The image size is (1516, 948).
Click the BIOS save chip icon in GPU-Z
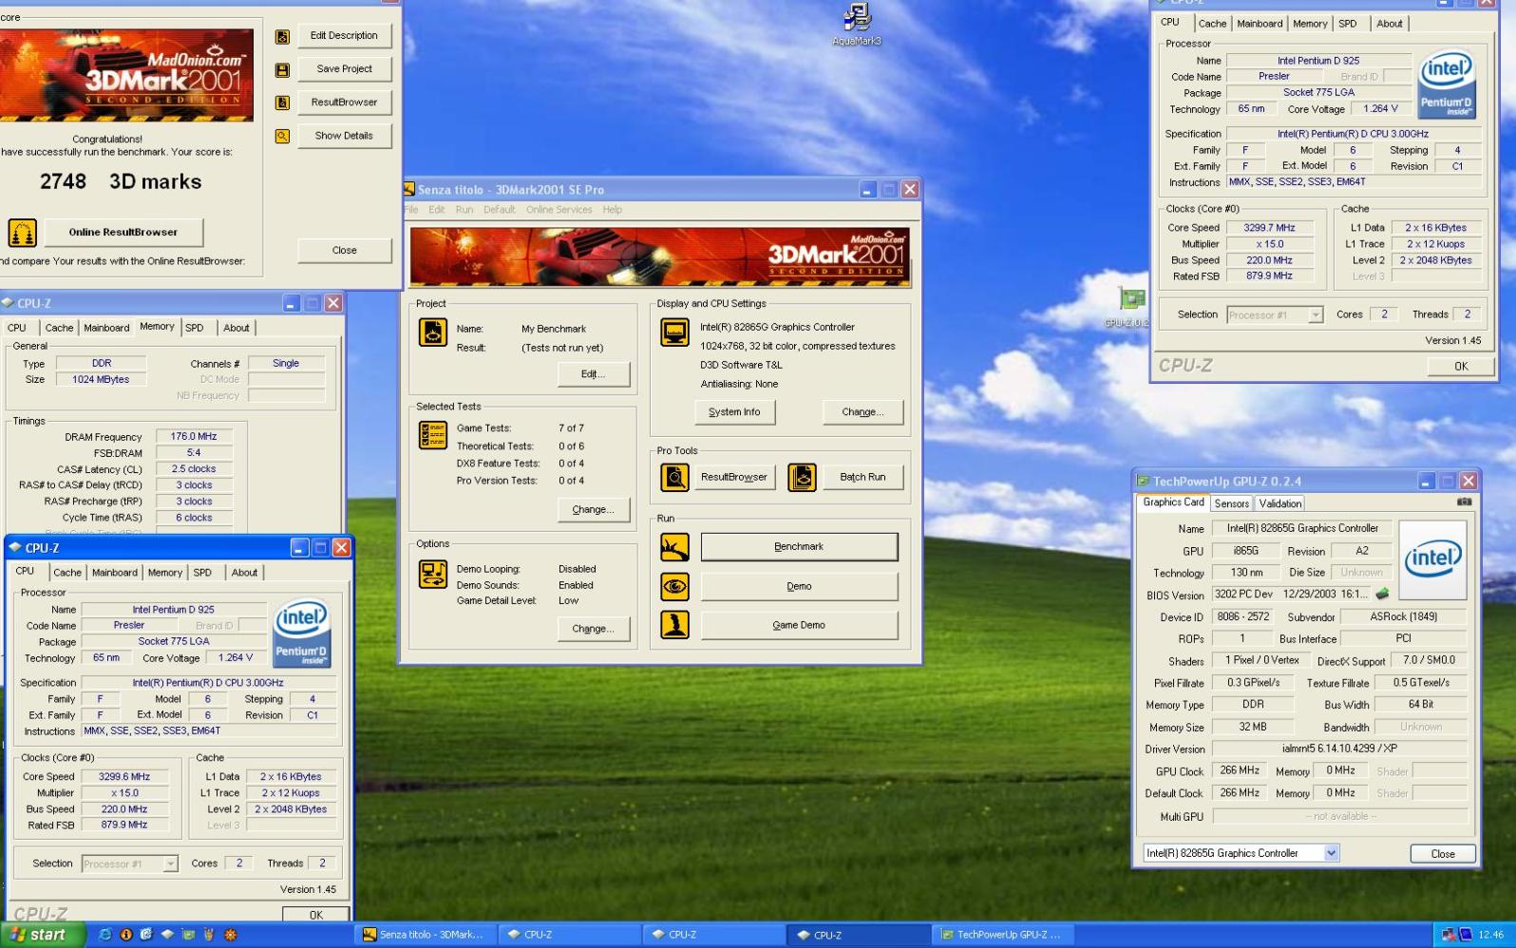[1382, 594]
